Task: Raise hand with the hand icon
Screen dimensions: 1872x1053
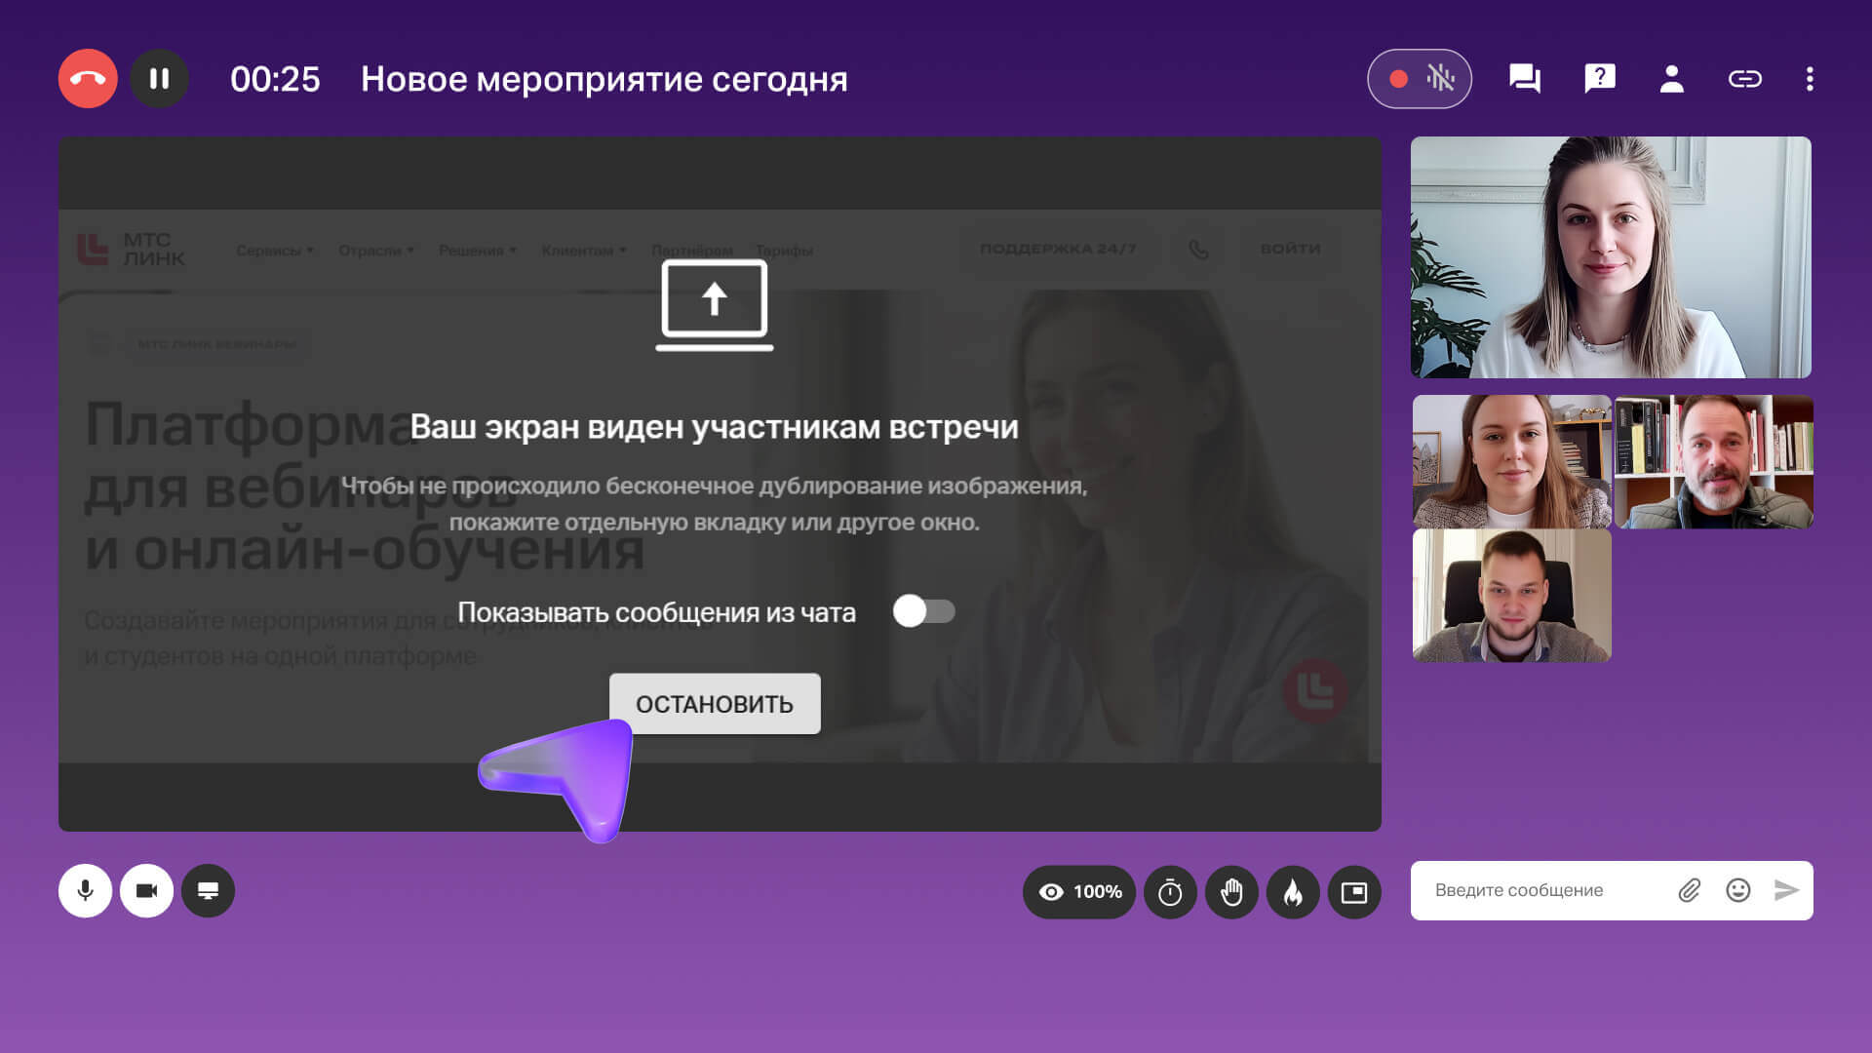Action: [x=1231, y=892]
